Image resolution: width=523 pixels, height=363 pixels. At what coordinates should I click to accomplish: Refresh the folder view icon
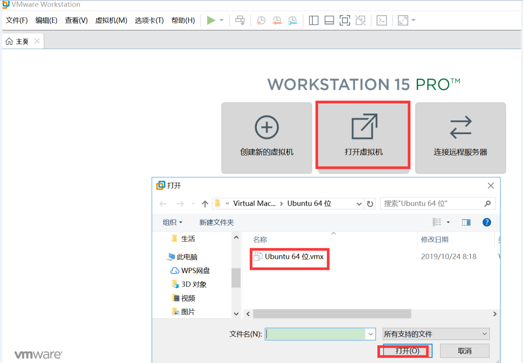pos(370,204)
